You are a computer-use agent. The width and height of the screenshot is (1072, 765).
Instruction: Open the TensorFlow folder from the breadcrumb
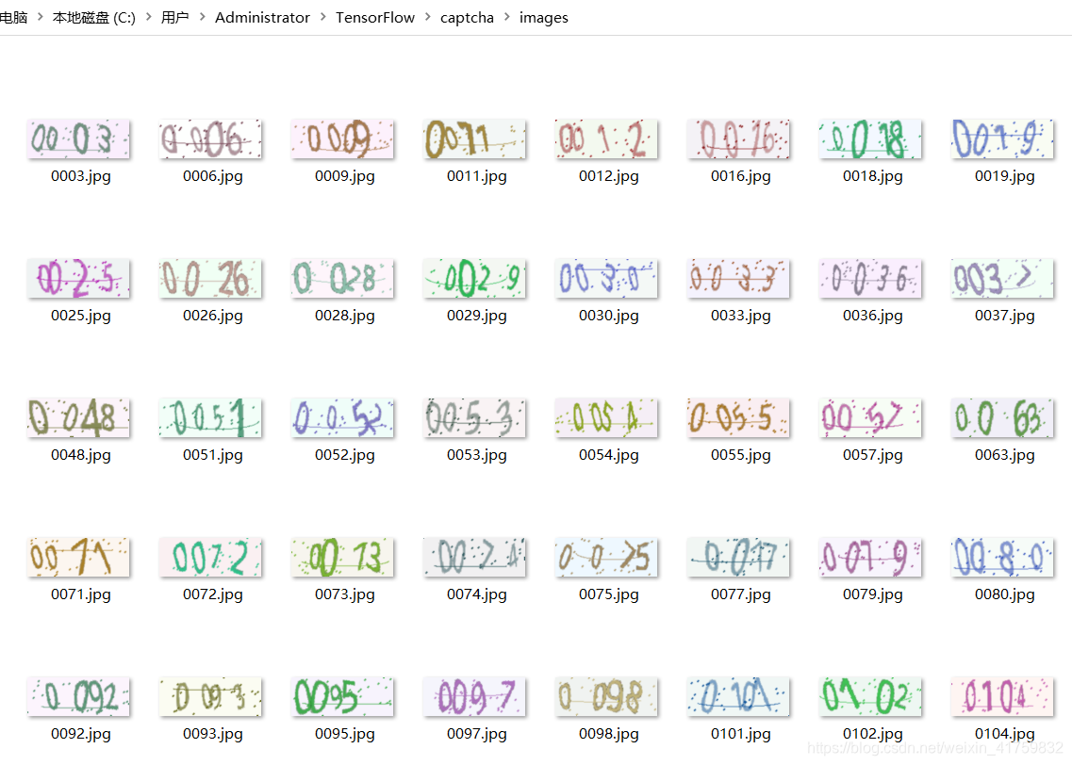(374, 17)
